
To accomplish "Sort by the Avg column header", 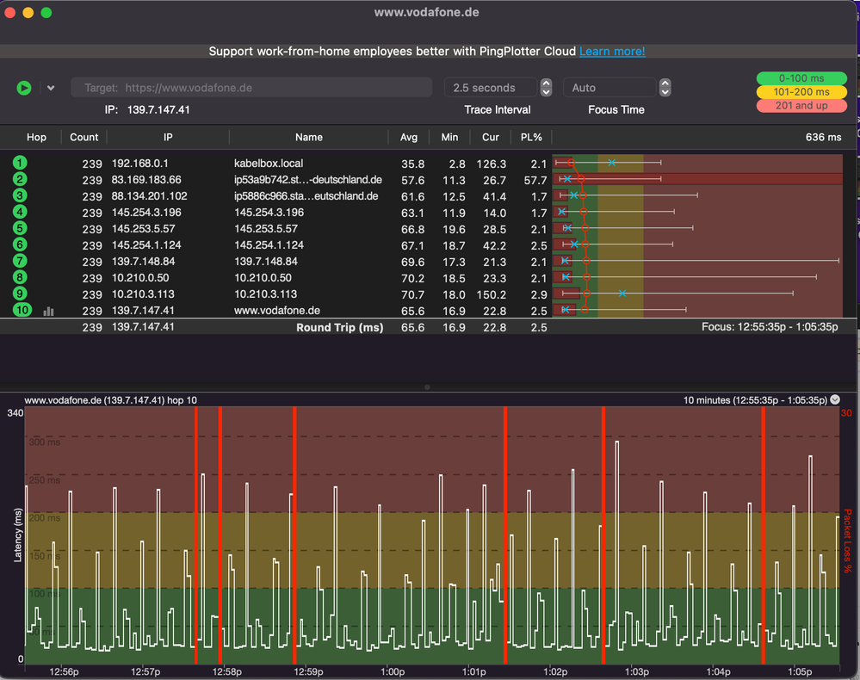I will click(409, 138).
